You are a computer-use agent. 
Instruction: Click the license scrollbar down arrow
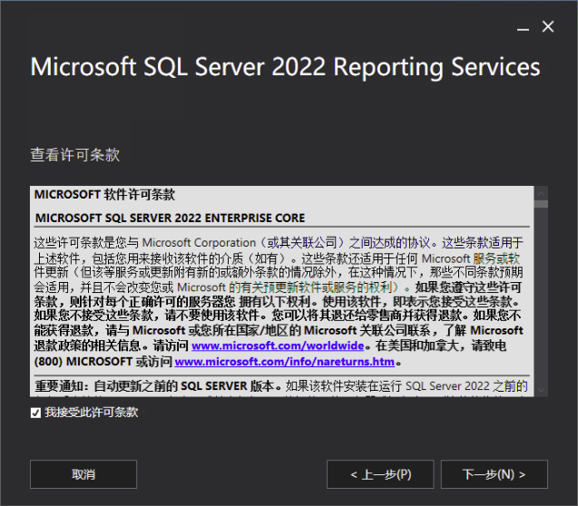click(x=541, y=390)
